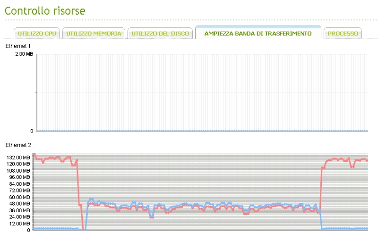Select the 84.00 MB axis label

tap(20, 183)
